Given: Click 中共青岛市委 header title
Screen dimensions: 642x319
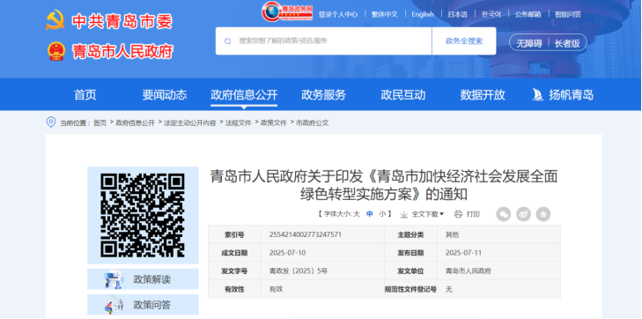Looking at the screenshot, I should [122, 21].
